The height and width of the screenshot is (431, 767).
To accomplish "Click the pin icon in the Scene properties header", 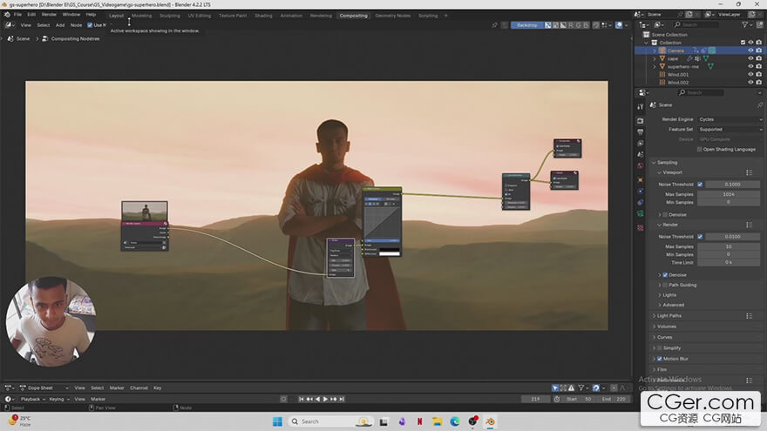I will point(760,105).
